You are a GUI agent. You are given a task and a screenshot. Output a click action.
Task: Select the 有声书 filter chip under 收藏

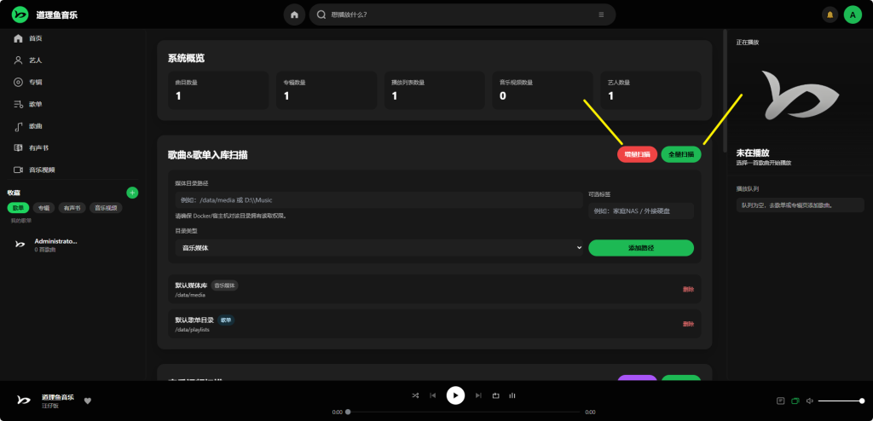pos(72,208)
